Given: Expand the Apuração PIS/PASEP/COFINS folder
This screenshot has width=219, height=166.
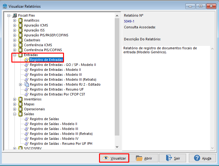Looking at the screenshot, I should pyautogui.click(x=14, y=35).
